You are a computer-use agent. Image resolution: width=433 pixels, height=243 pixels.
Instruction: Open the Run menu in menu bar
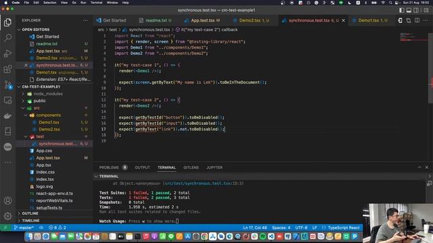coord(83,3)
